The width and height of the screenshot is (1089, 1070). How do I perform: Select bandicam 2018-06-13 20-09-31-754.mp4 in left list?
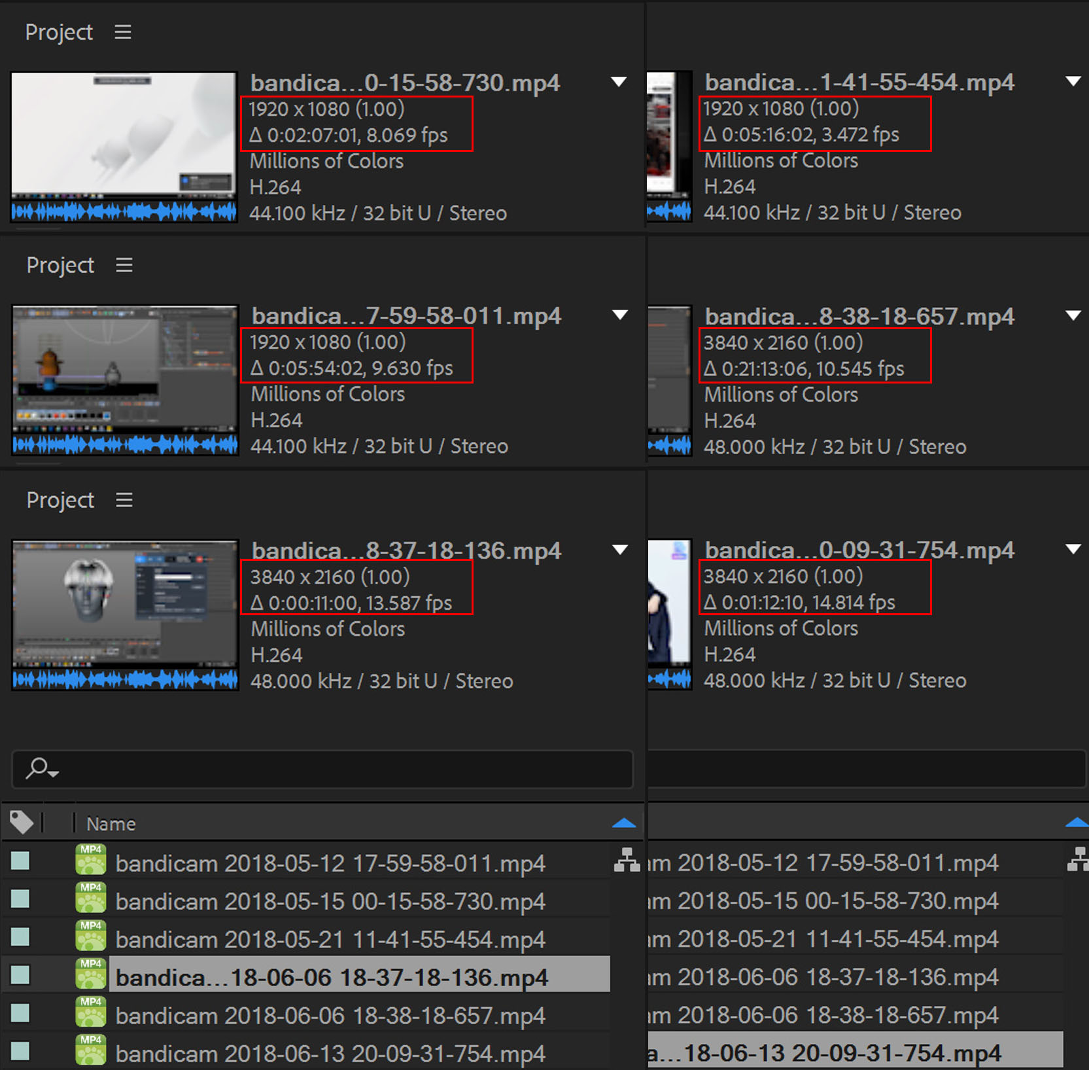click(330, 1053)
